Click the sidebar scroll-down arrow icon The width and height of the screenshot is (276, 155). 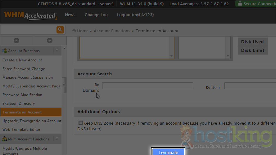[49, 41]
